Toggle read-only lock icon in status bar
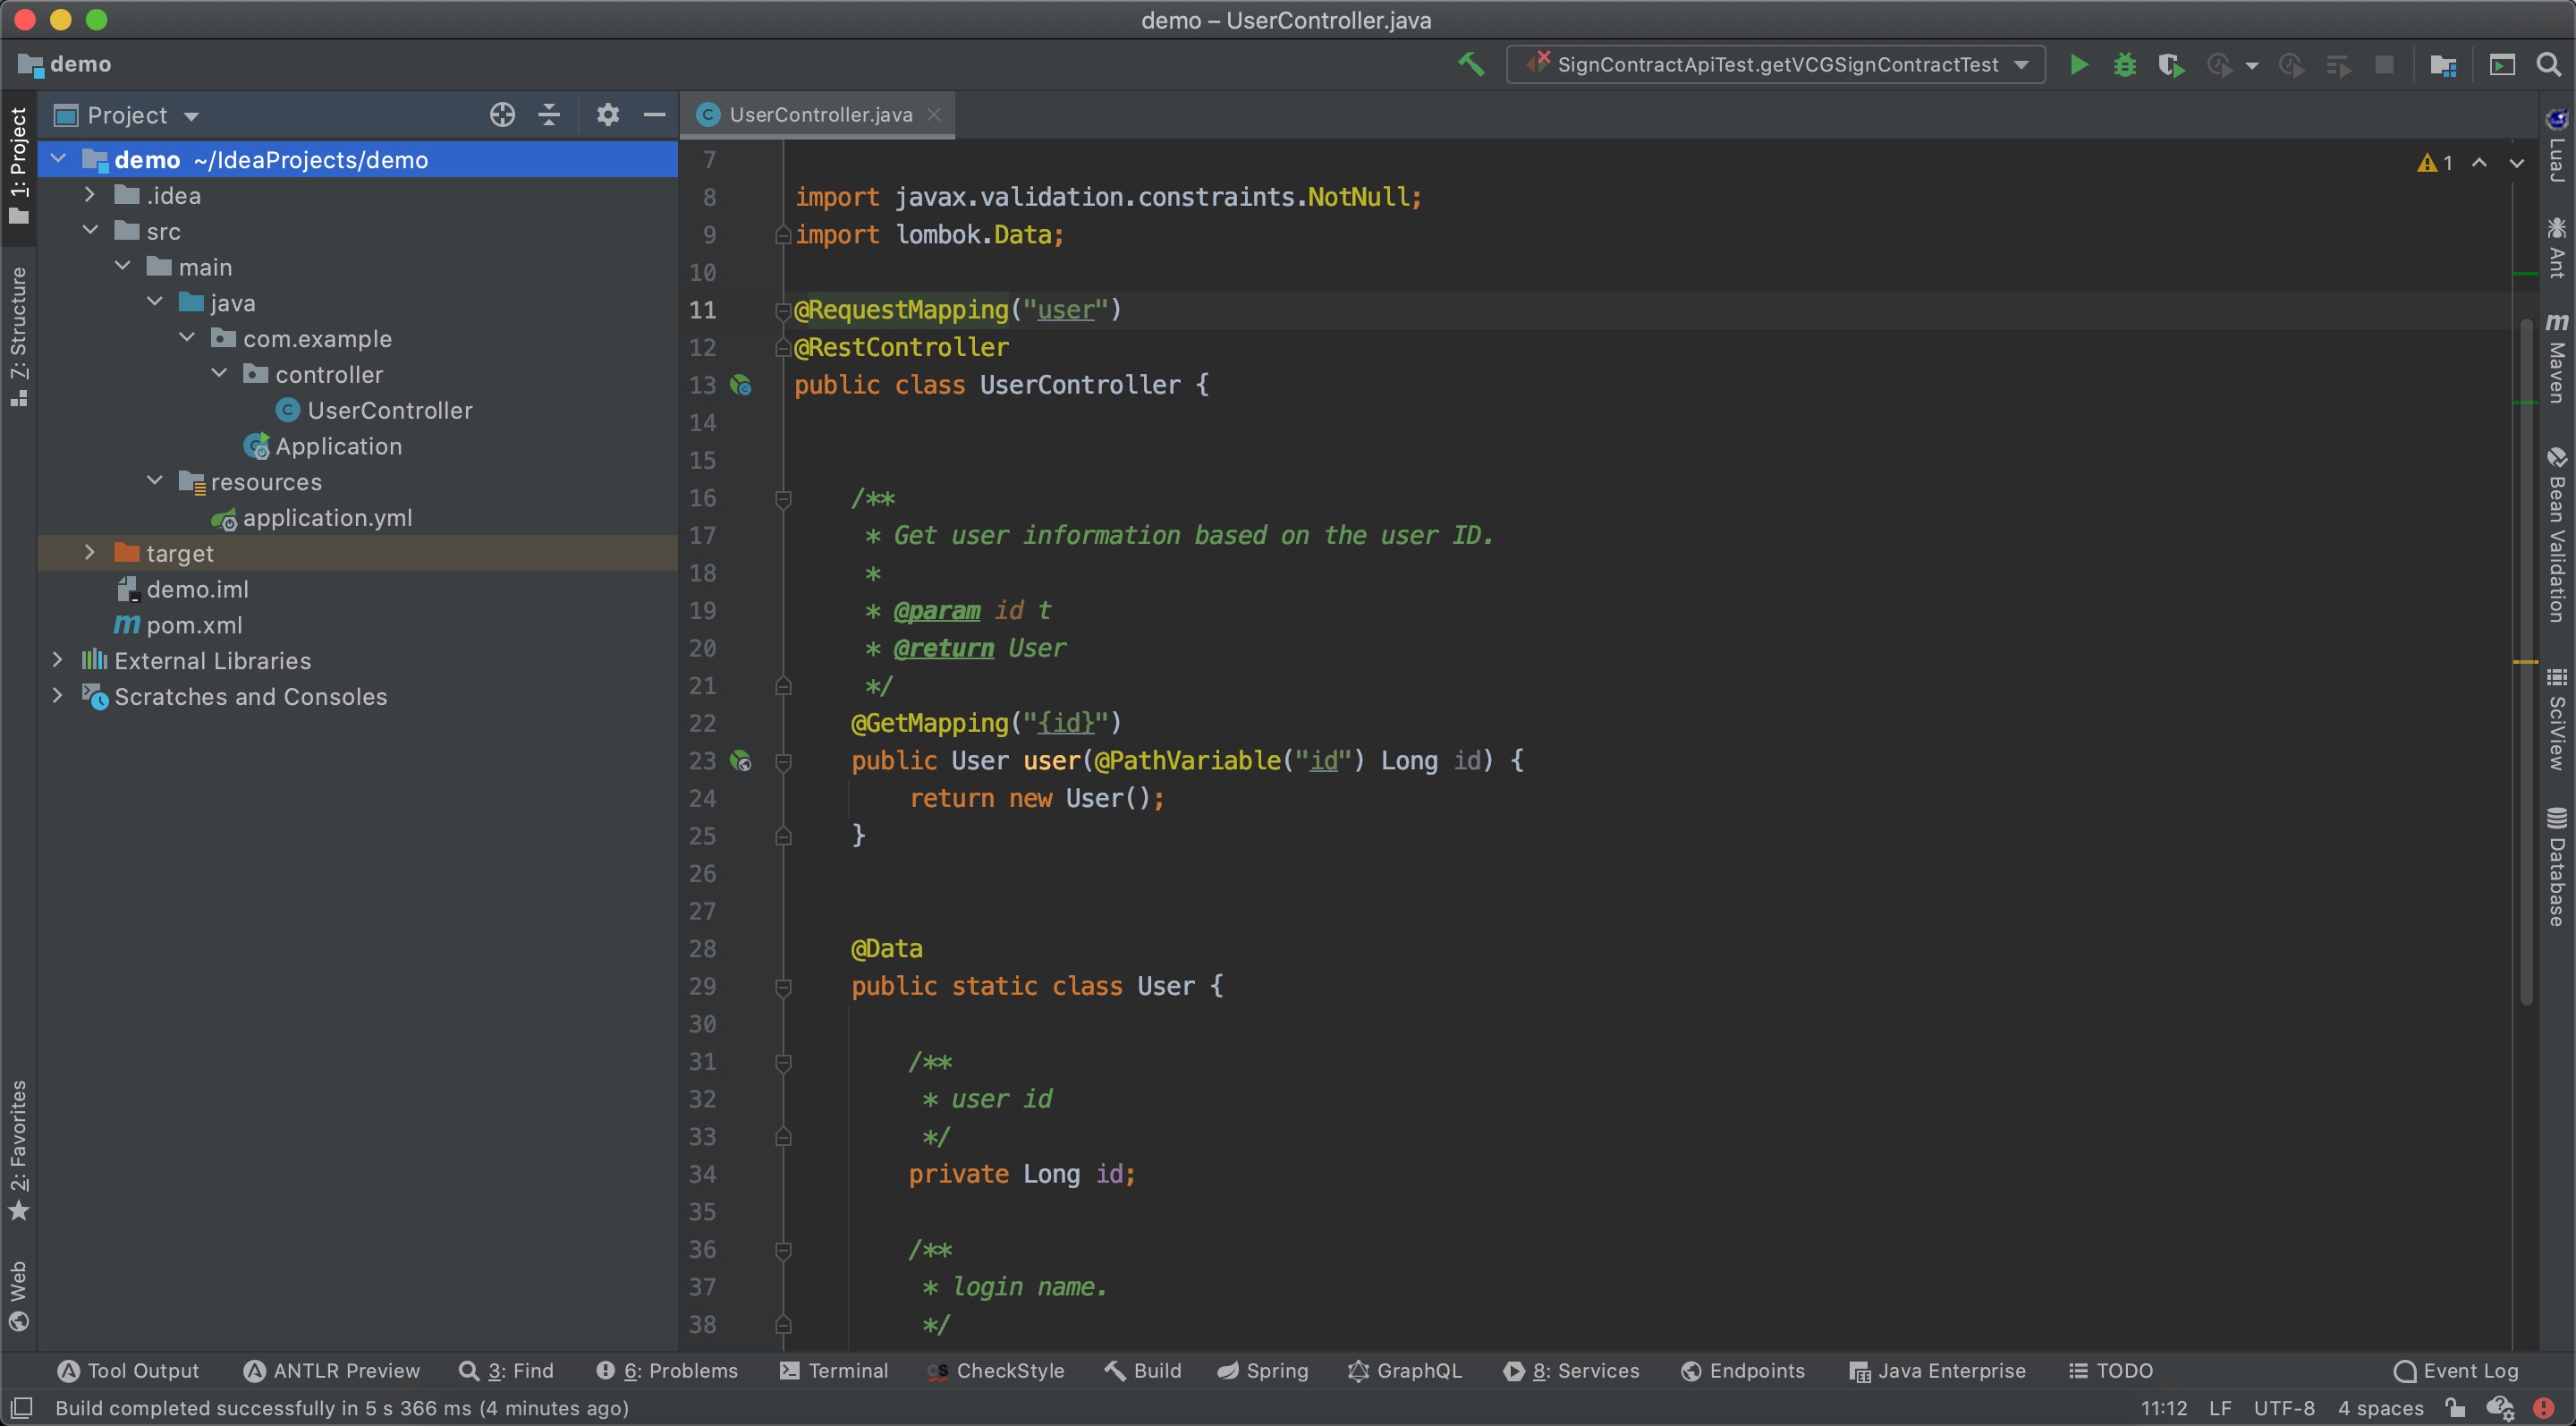Viewport: 2576px width, 1426px height. coord(2455,1408)
